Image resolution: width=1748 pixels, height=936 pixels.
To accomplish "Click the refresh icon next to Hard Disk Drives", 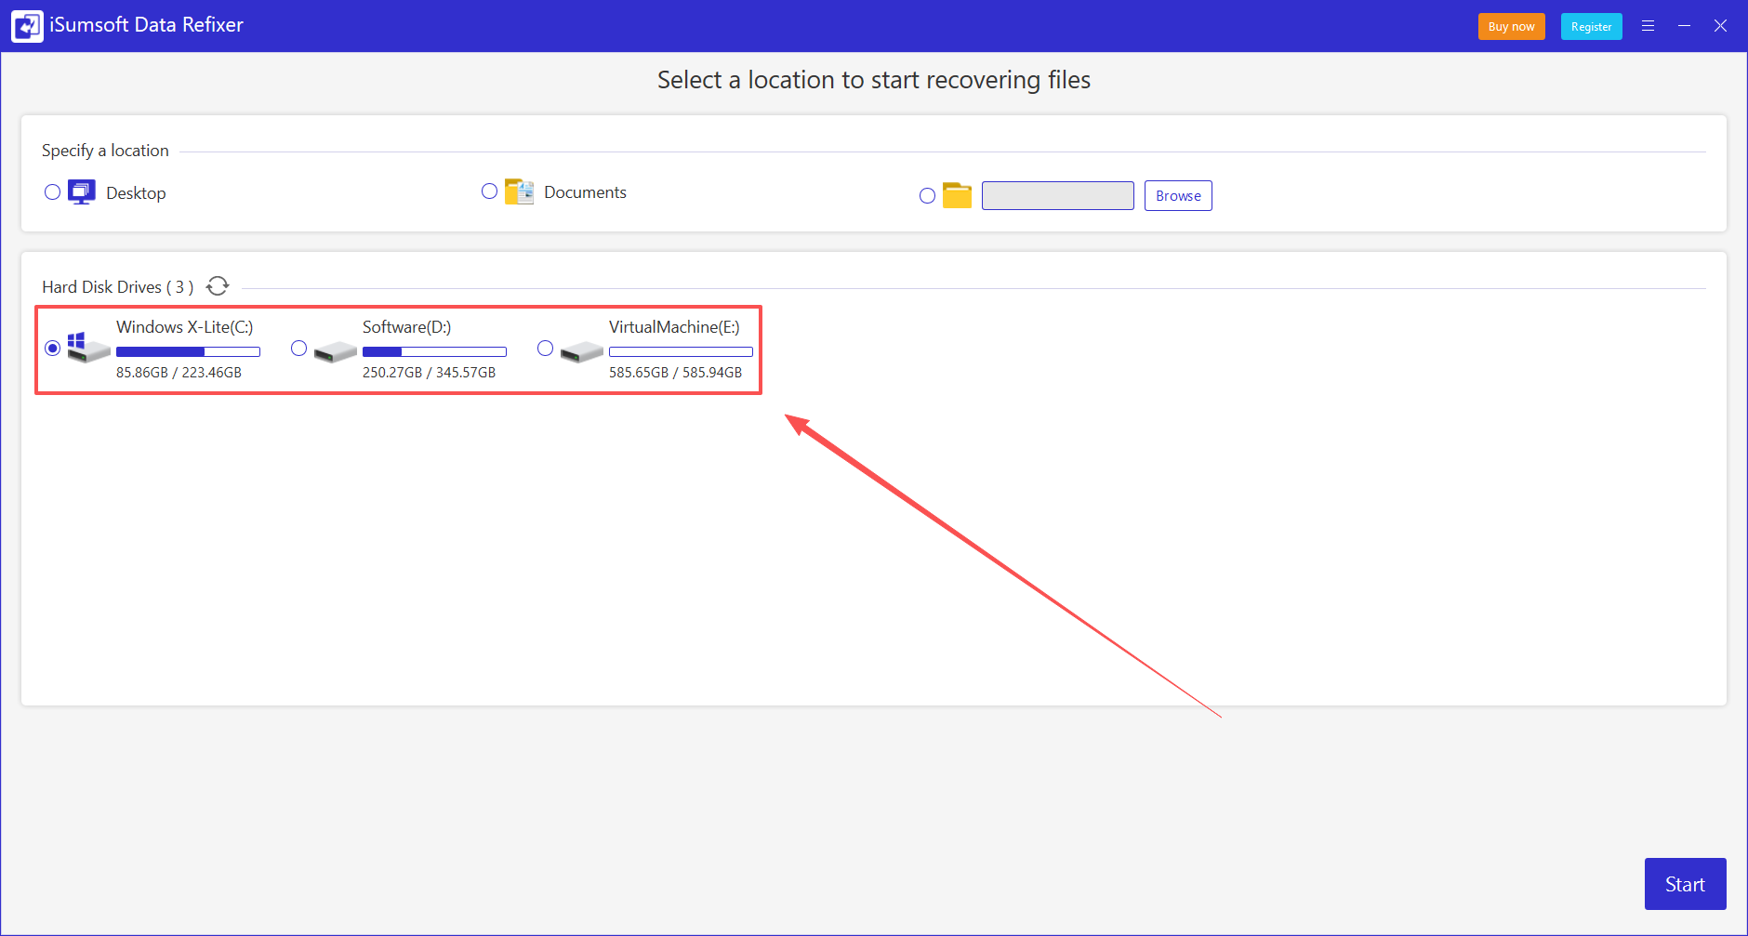I will 217,285.
